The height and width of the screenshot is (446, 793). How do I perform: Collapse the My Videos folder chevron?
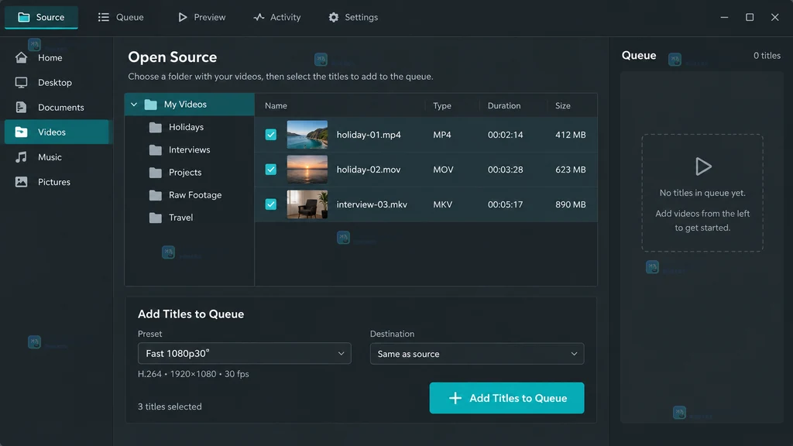tap(134, 105)
